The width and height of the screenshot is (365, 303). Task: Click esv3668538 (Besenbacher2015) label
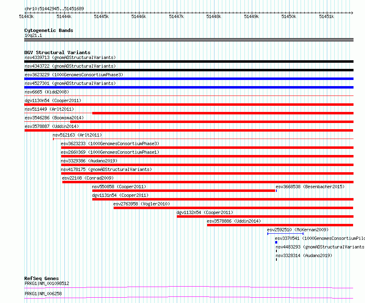click(x=310, y=187)
